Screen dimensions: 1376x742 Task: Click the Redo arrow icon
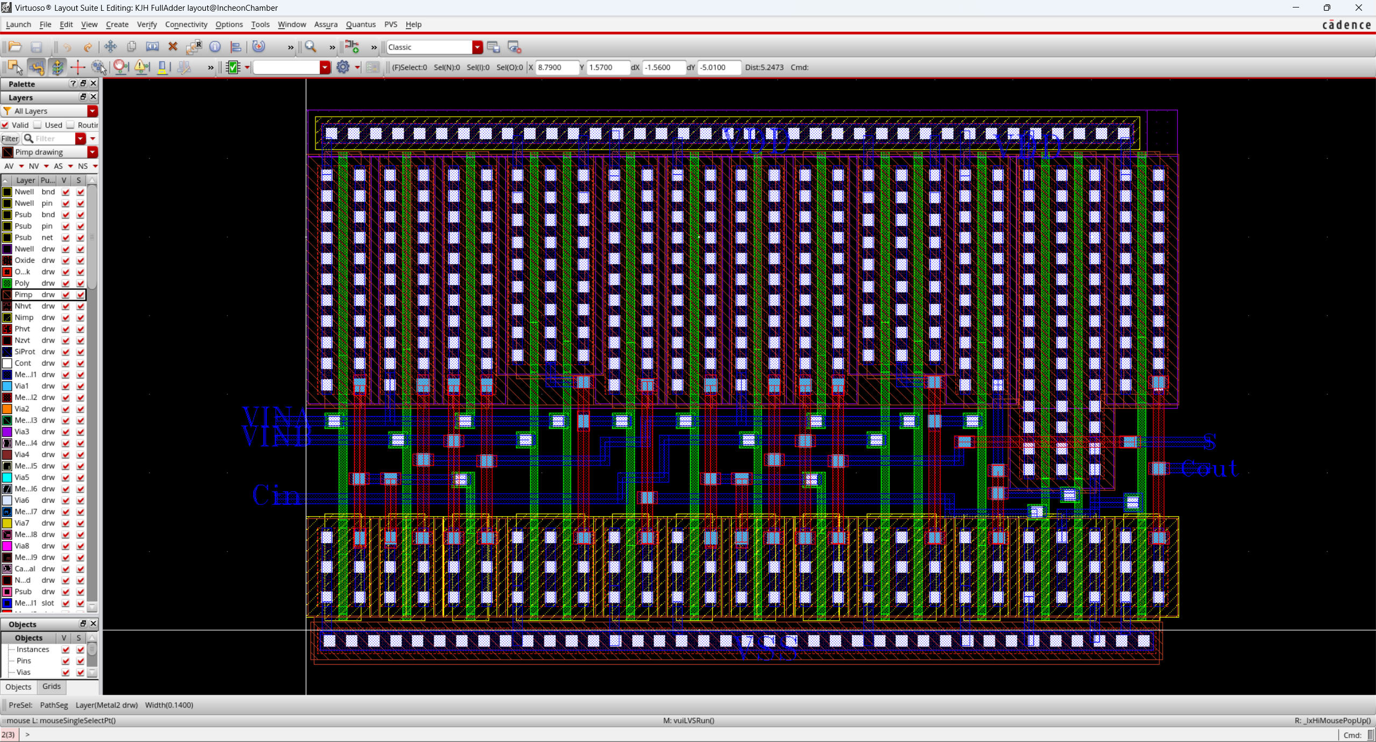88,47
